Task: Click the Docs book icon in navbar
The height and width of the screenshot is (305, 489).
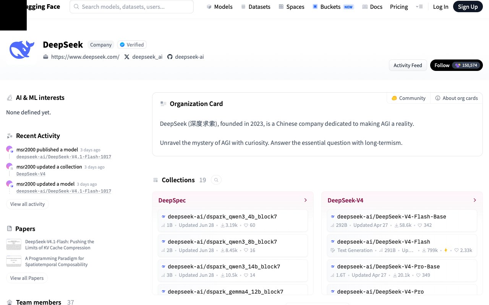Action: pos(365,7)
